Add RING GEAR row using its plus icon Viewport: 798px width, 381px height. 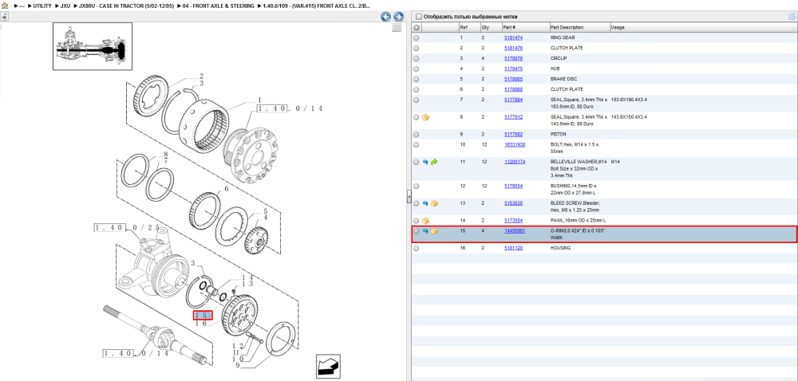416,37
